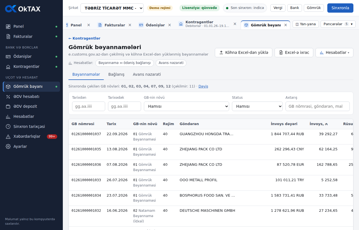This screenshot has height=230, width=359.
Task: Click the Tarixədək date field
Action: (x=125, y=106)
